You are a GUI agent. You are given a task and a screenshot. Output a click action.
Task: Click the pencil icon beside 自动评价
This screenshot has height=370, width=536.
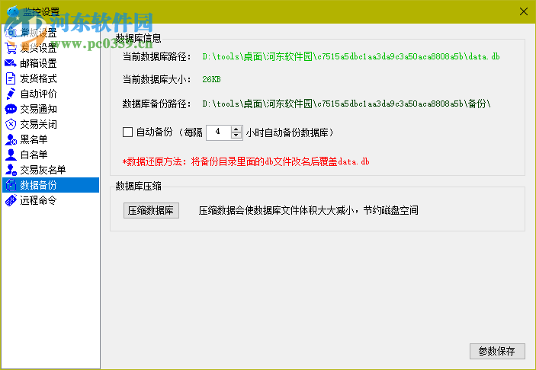[11, 94]
